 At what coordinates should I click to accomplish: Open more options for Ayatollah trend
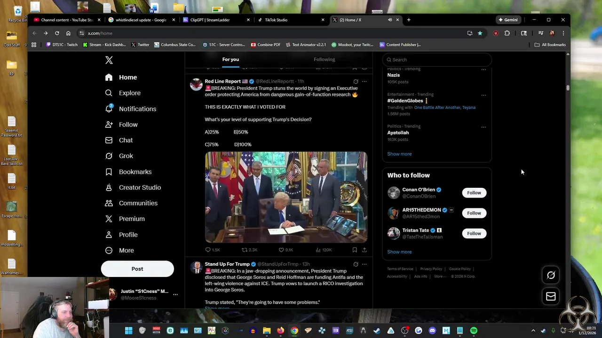483,127
